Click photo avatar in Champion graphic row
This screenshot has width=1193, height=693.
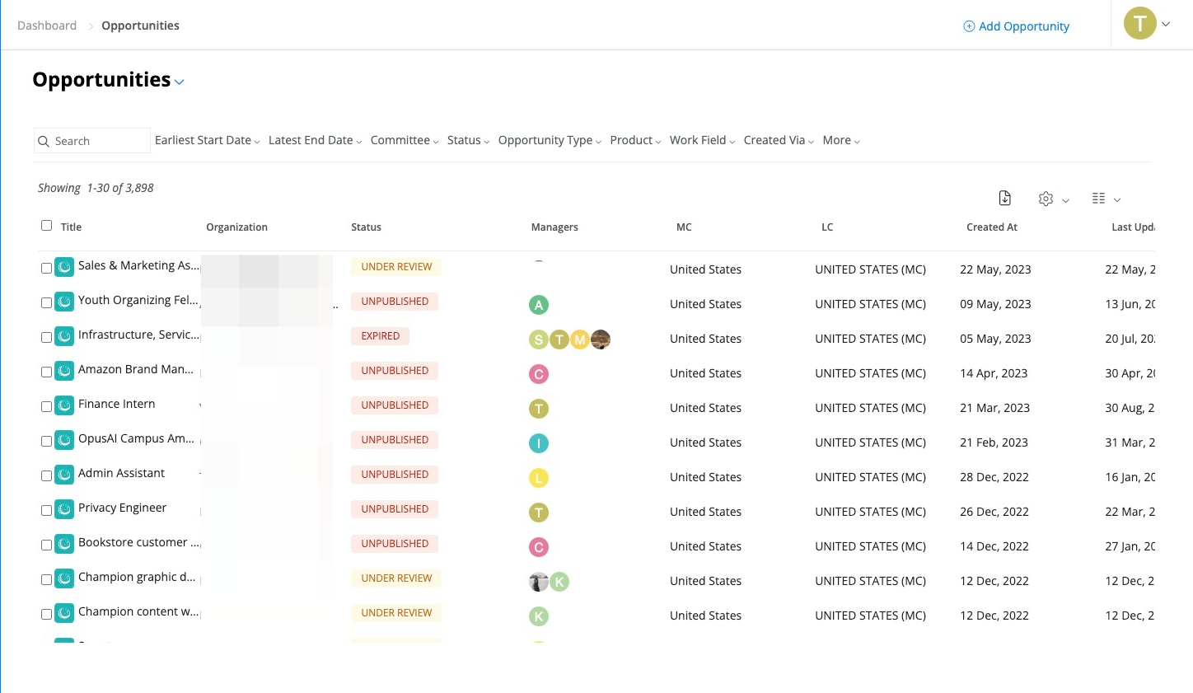pyautogui.click(x=538, y=582)
